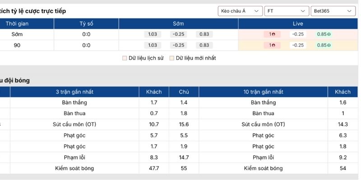Click early odds 1.03 in Sớm row
Screen dimensions: 361x180
pos(153,34)
